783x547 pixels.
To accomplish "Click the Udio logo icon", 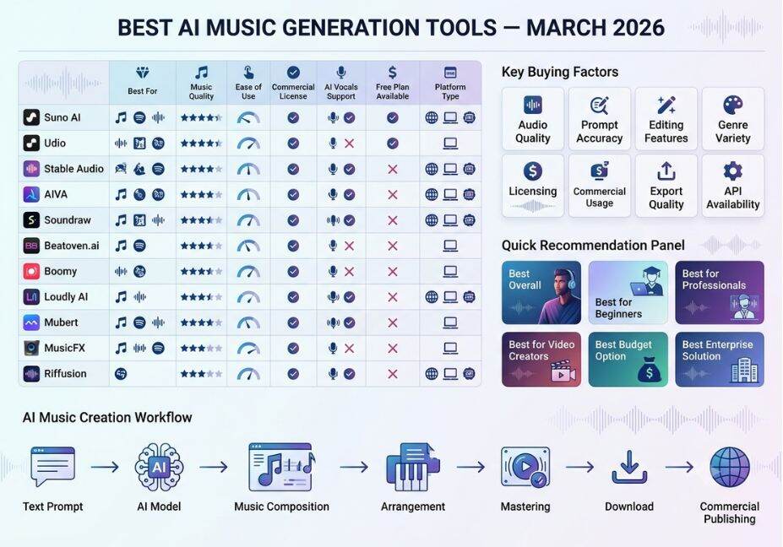I will point(31,144).
